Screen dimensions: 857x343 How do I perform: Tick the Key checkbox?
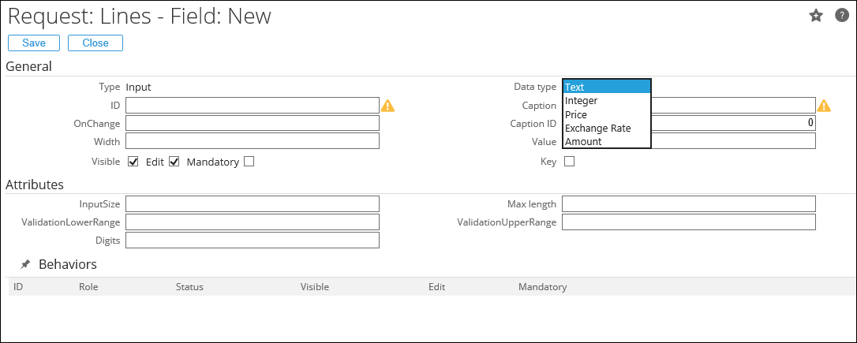coord(570,162)
